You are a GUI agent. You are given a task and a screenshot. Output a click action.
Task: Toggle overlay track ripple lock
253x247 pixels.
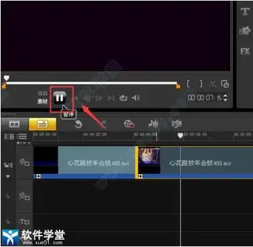7,196
